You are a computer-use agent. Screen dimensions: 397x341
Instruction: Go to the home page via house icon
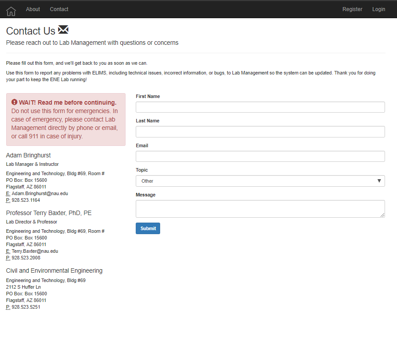click(x=11, y=11)
